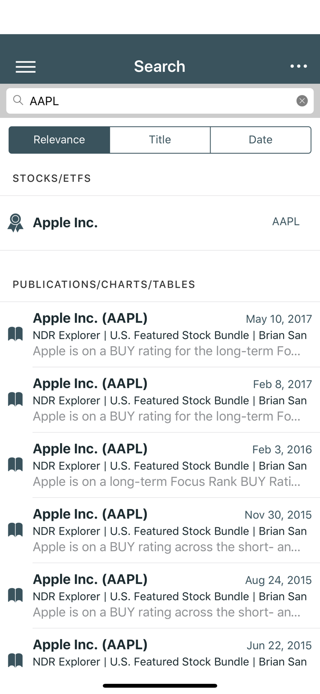Screen dimensions: 320x694
Task: Open the Apple Inc. stock result
Action: coord(160,223)
